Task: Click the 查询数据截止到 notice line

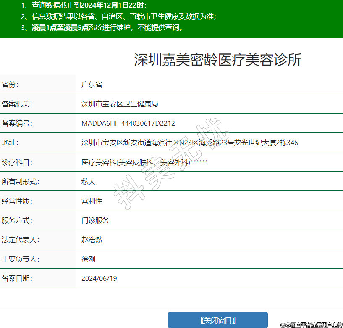Action: [84, 5]
